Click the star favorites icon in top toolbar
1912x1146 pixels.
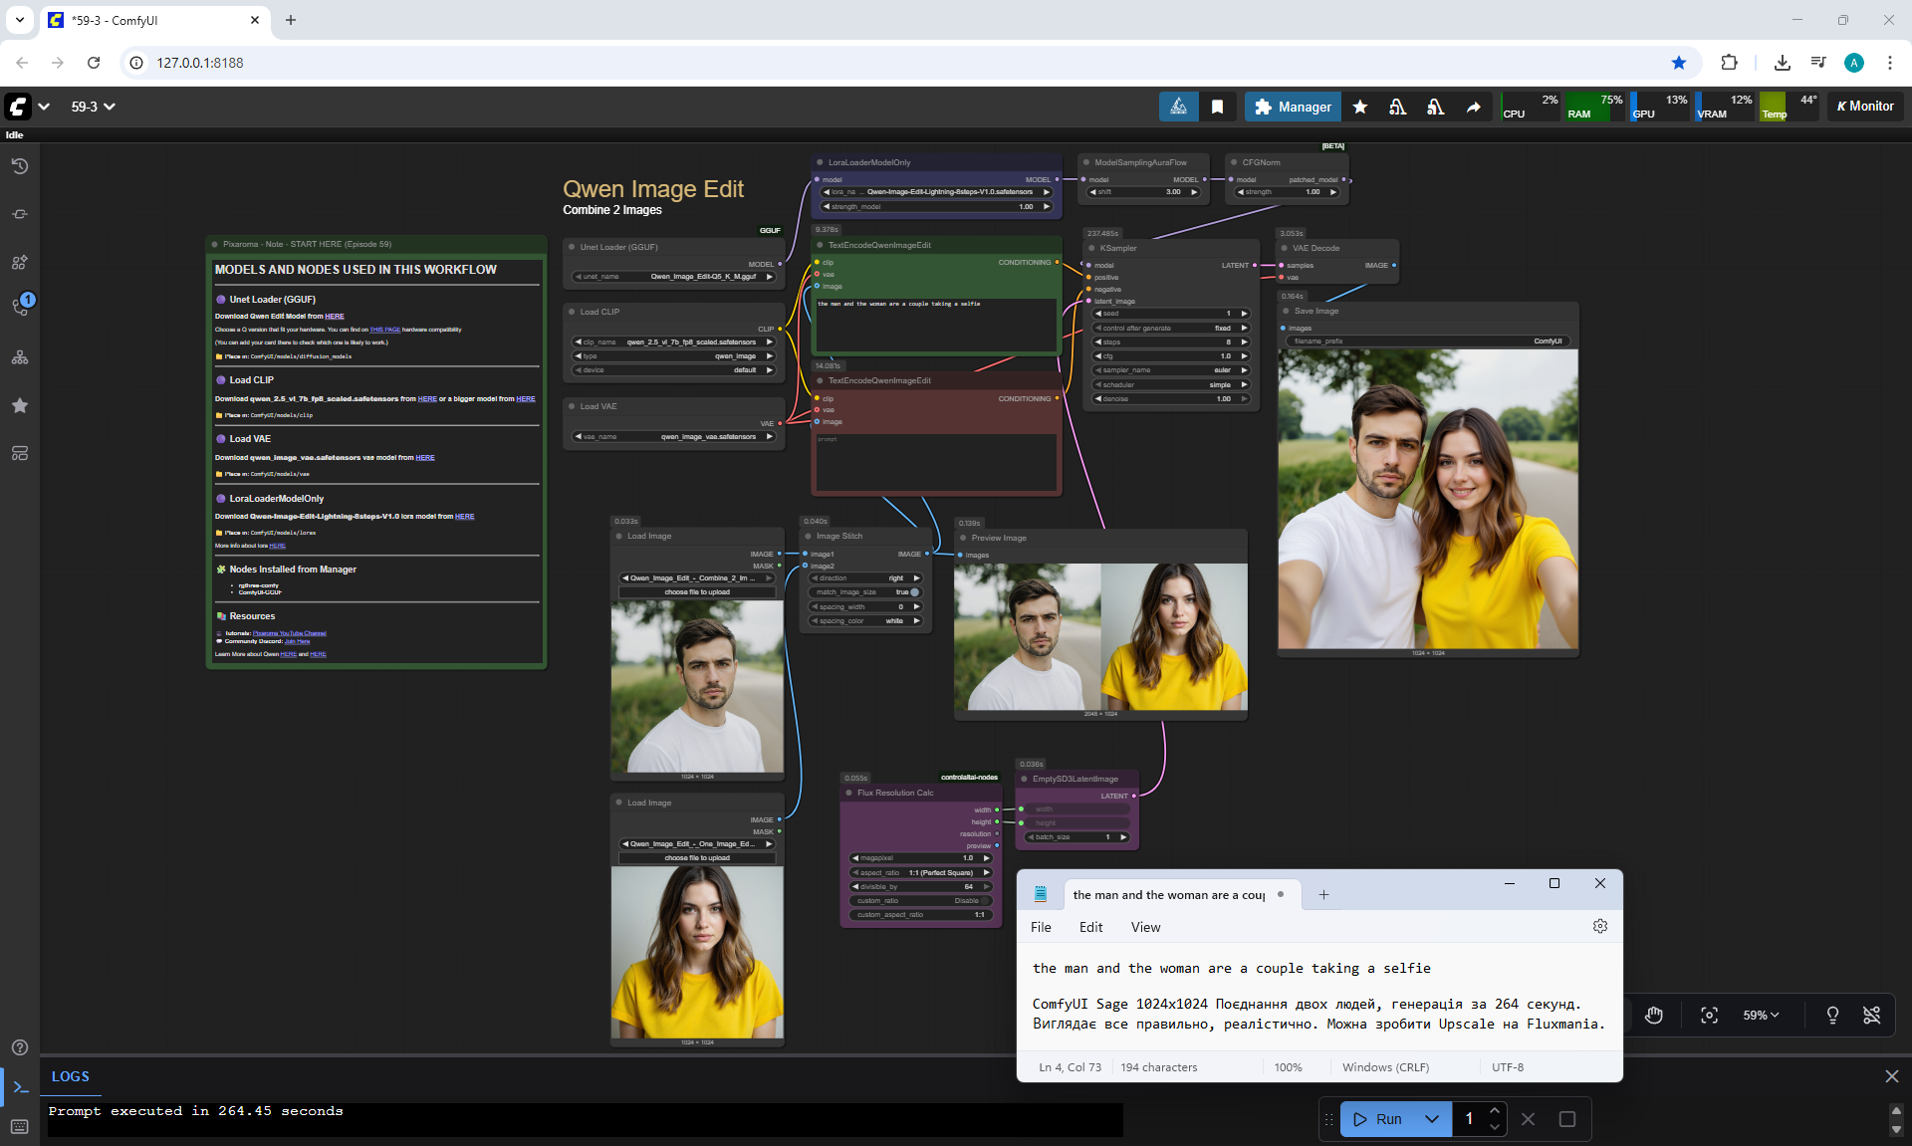coord(1360,107)
